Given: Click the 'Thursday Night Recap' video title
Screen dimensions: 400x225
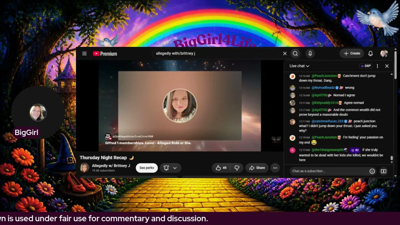Looking at the screenshot, I should [107, 158].
